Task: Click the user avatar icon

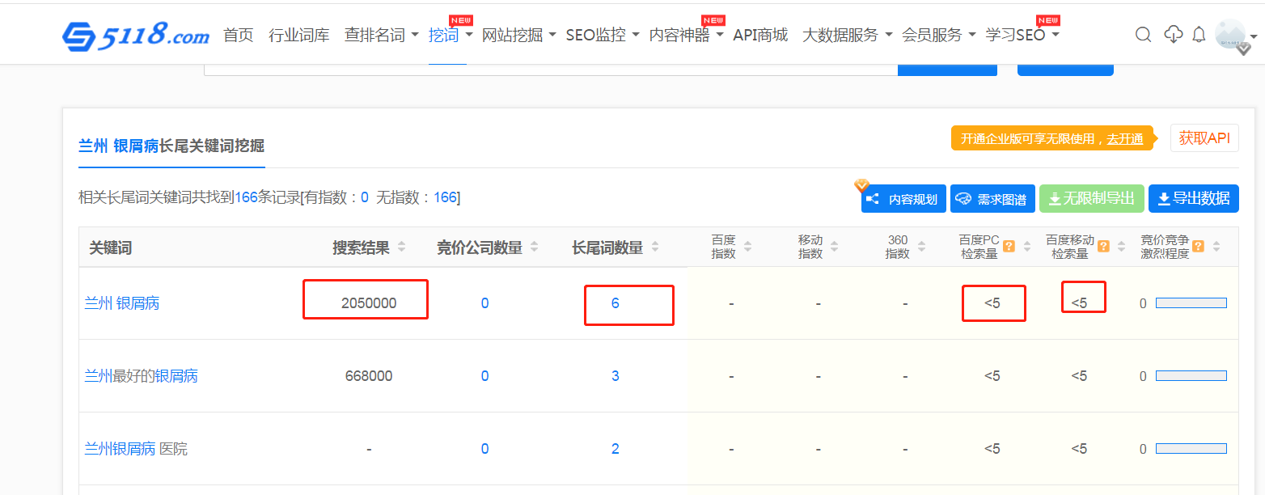Action: 1230,35
